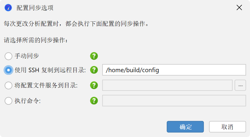Open the directory browse button with three dots
This screenshot has width=250, height=137.
(240, 85)
